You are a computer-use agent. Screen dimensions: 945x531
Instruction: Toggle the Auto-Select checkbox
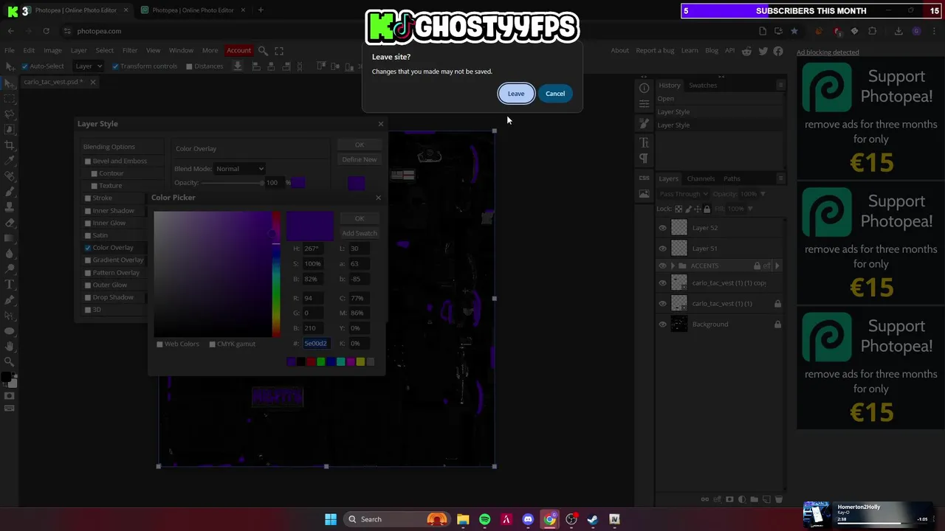point(24,66)
